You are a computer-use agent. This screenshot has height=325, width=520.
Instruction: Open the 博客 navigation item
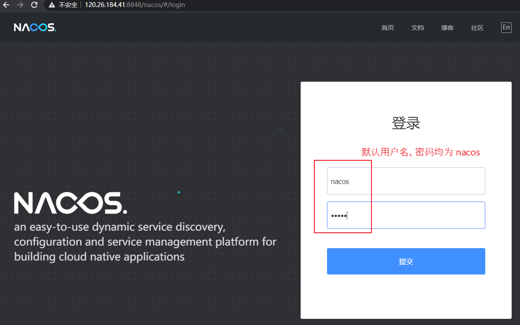coord(447,28)
